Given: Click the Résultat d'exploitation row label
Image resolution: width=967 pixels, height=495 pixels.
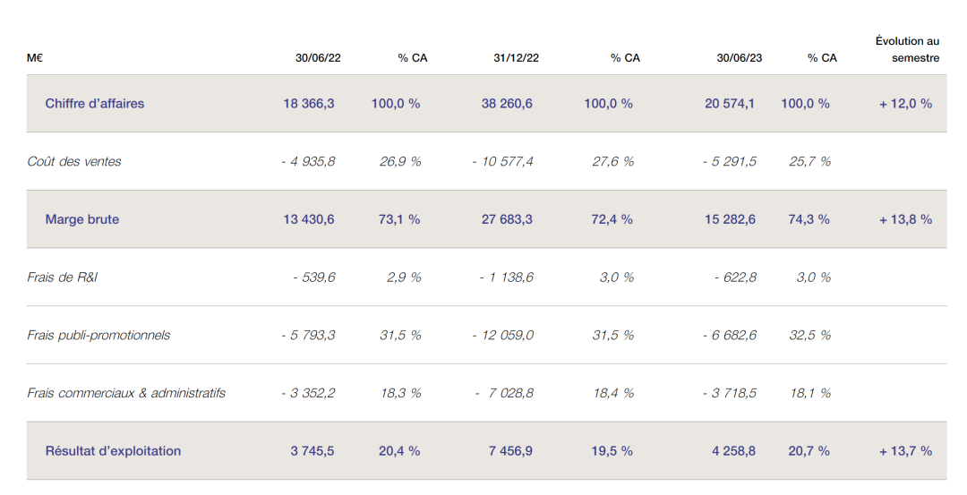Looking at the screenshot, I should point(113,451).
